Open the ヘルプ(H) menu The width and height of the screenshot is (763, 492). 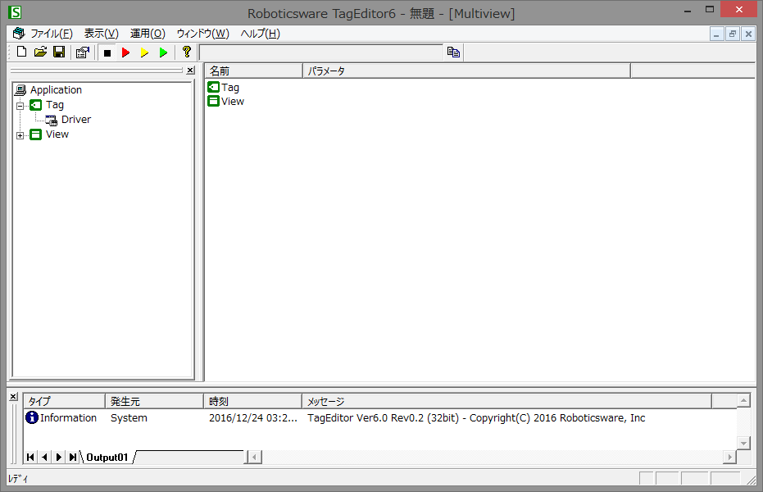[261, 34]
